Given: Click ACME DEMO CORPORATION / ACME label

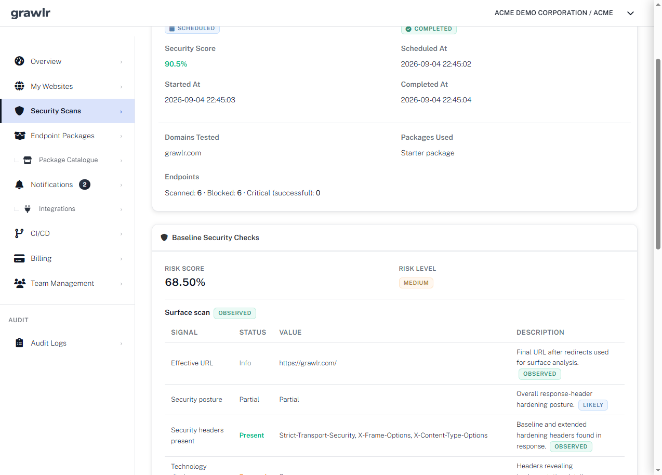Looking at the screenshot, I should click(x=553, y=13).
